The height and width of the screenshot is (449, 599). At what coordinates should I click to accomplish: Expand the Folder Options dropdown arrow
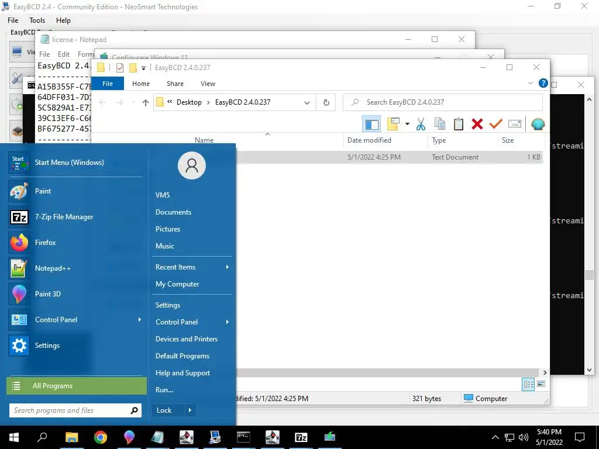[x=407, y=124]
